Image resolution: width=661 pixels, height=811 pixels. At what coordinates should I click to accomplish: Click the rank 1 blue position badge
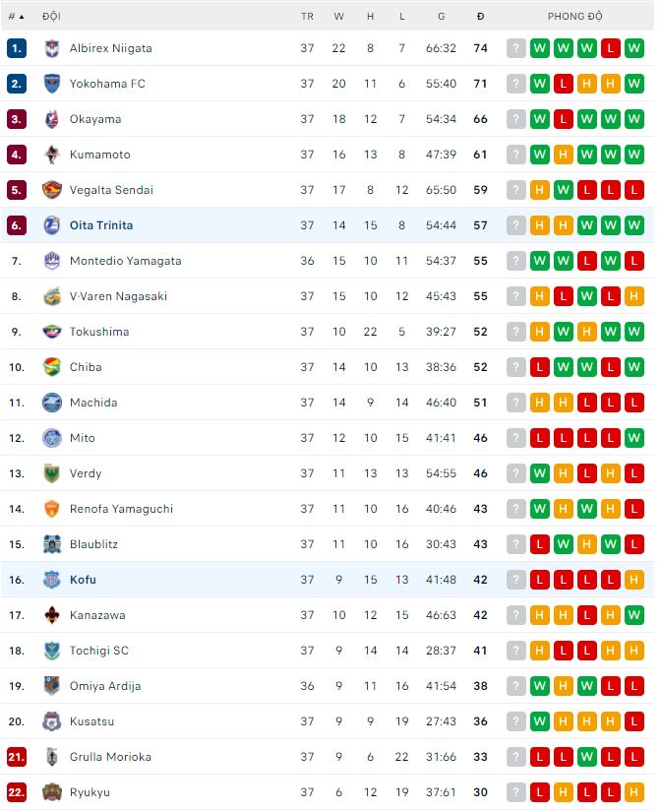(x=16, y=48)
